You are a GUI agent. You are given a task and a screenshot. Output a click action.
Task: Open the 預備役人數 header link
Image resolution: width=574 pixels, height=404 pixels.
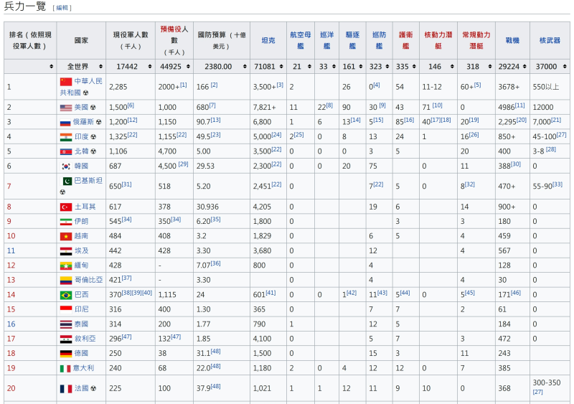point(174,34)
